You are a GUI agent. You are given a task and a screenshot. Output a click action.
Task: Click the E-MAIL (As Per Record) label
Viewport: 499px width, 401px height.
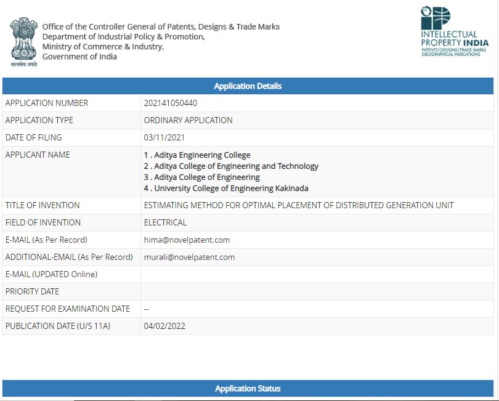point(46,240)
